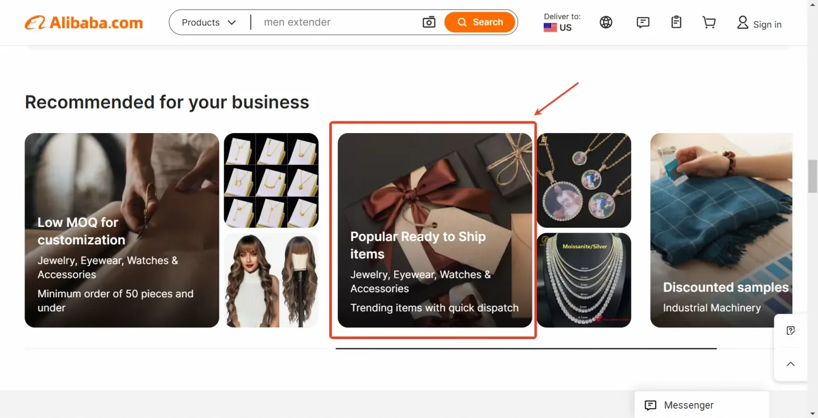Click the Alibaba.com logo
Image resolution: width=818 pixels, height=418 pixels.
click(x=83, y=22)
